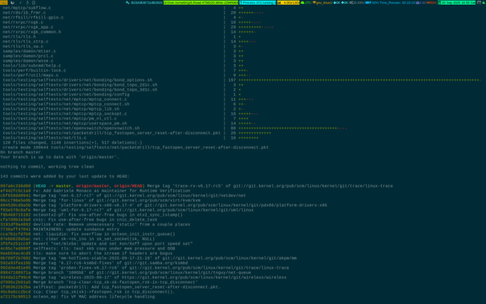The width and height of the screenshot is (486, 304).
Task: Open the green Disk read/write status block
Action: (x=200, y=2)
